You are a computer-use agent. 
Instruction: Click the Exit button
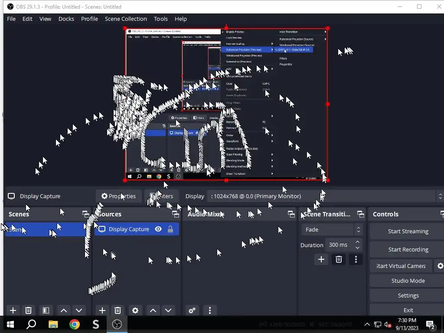[408, 310]
